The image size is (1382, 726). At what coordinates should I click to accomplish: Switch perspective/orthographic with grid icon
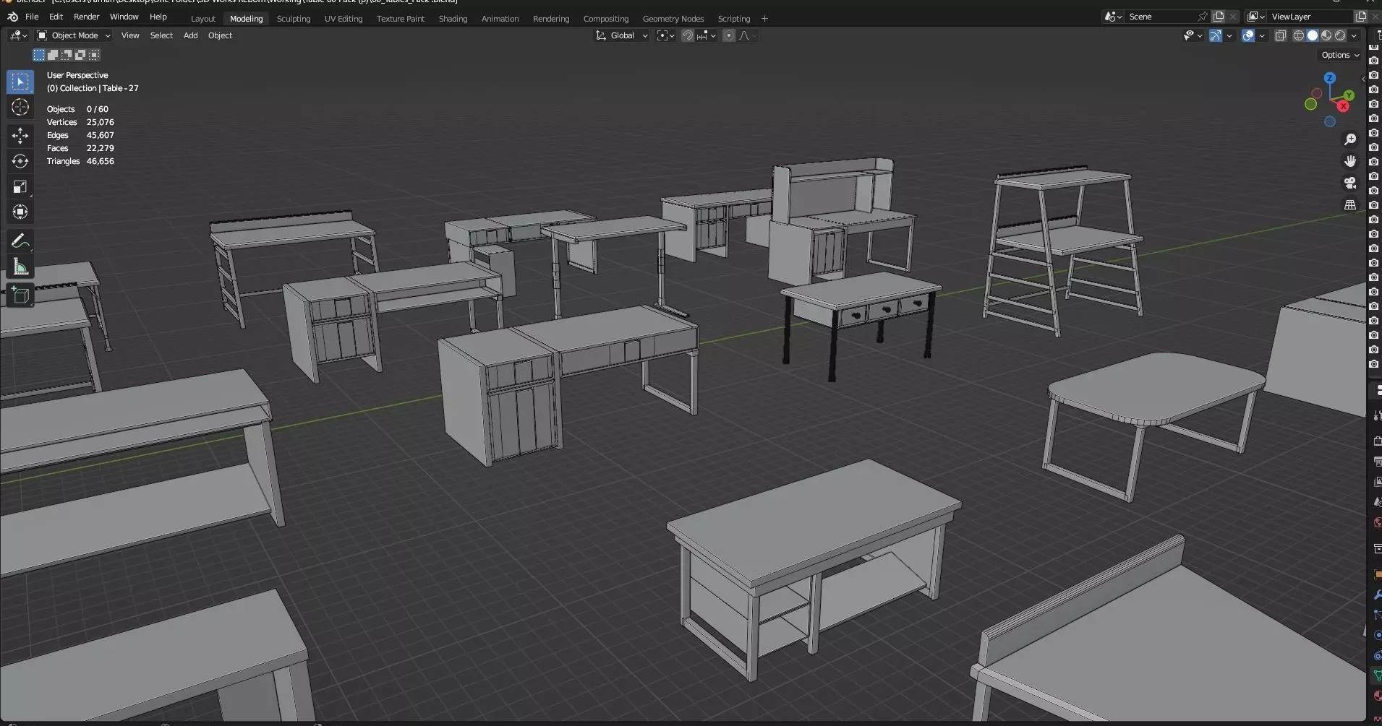(1349, 204)
